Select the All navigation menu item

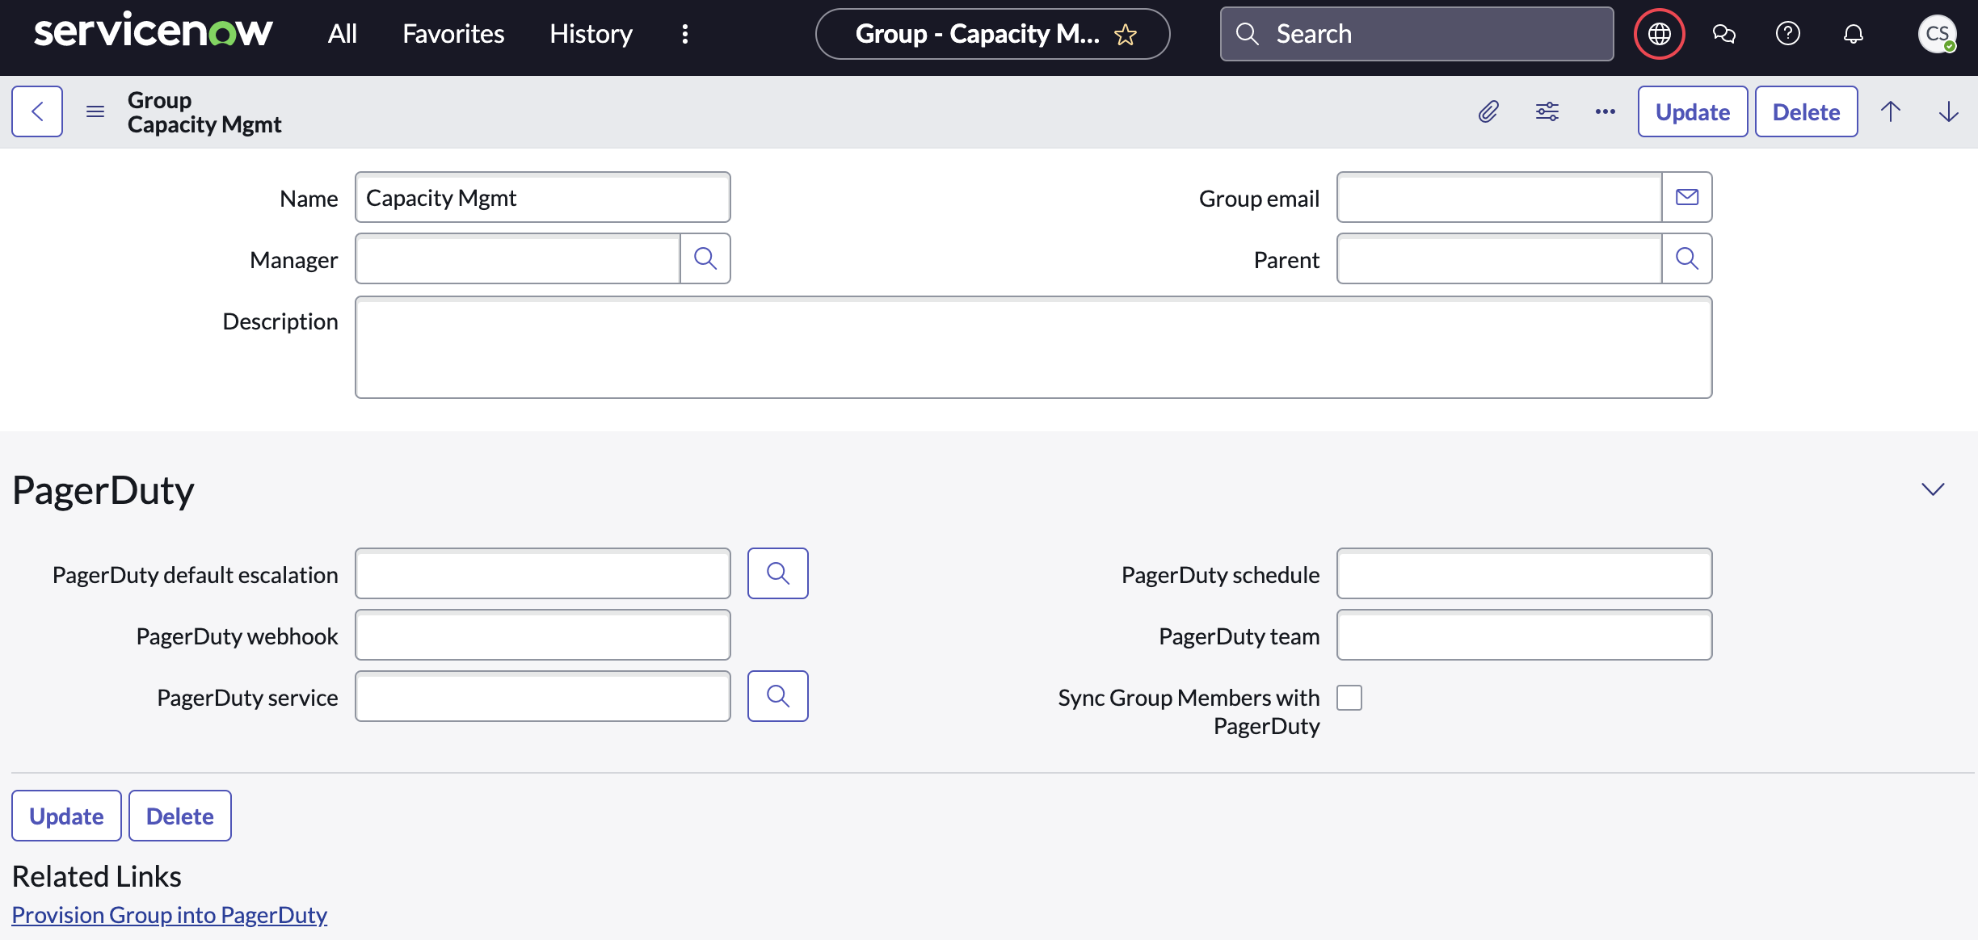[341, 33]
